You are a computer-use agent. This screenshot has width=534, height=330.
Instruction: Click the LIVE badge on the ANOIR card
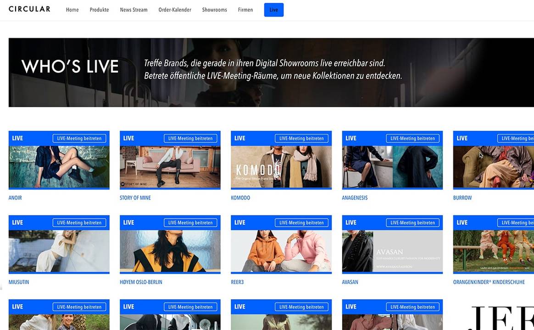pyautogui.click(x=17, y=138)
